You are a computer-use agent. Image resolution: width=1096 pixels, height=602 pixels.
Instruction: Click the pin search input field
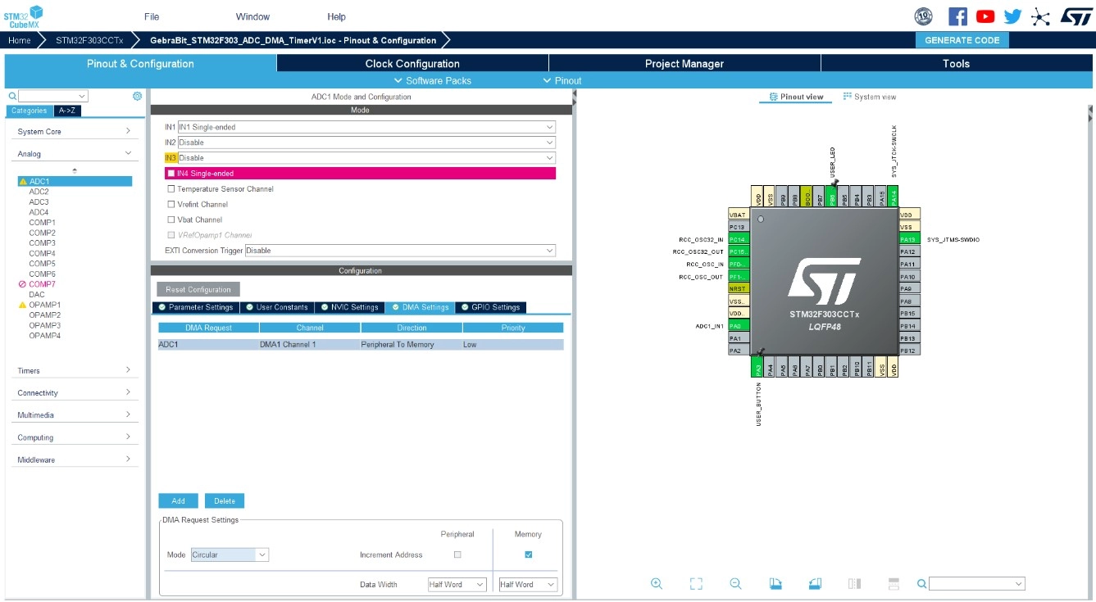point(977,584)
